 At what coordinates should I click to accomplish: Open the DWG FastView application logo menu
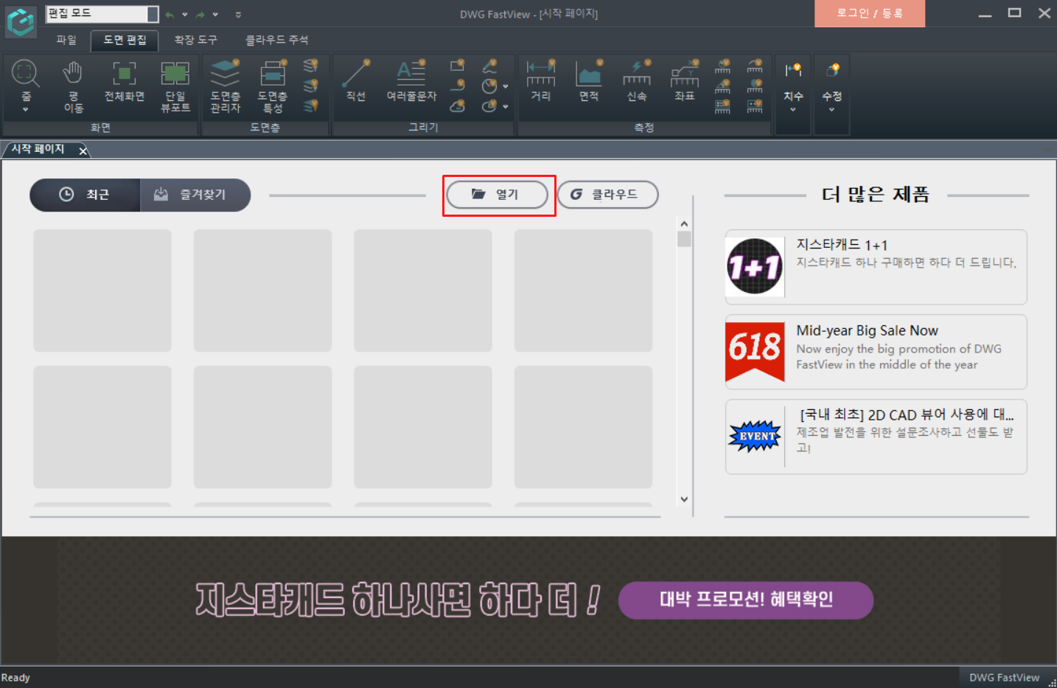pyautogui.click(x=21, y=22)
